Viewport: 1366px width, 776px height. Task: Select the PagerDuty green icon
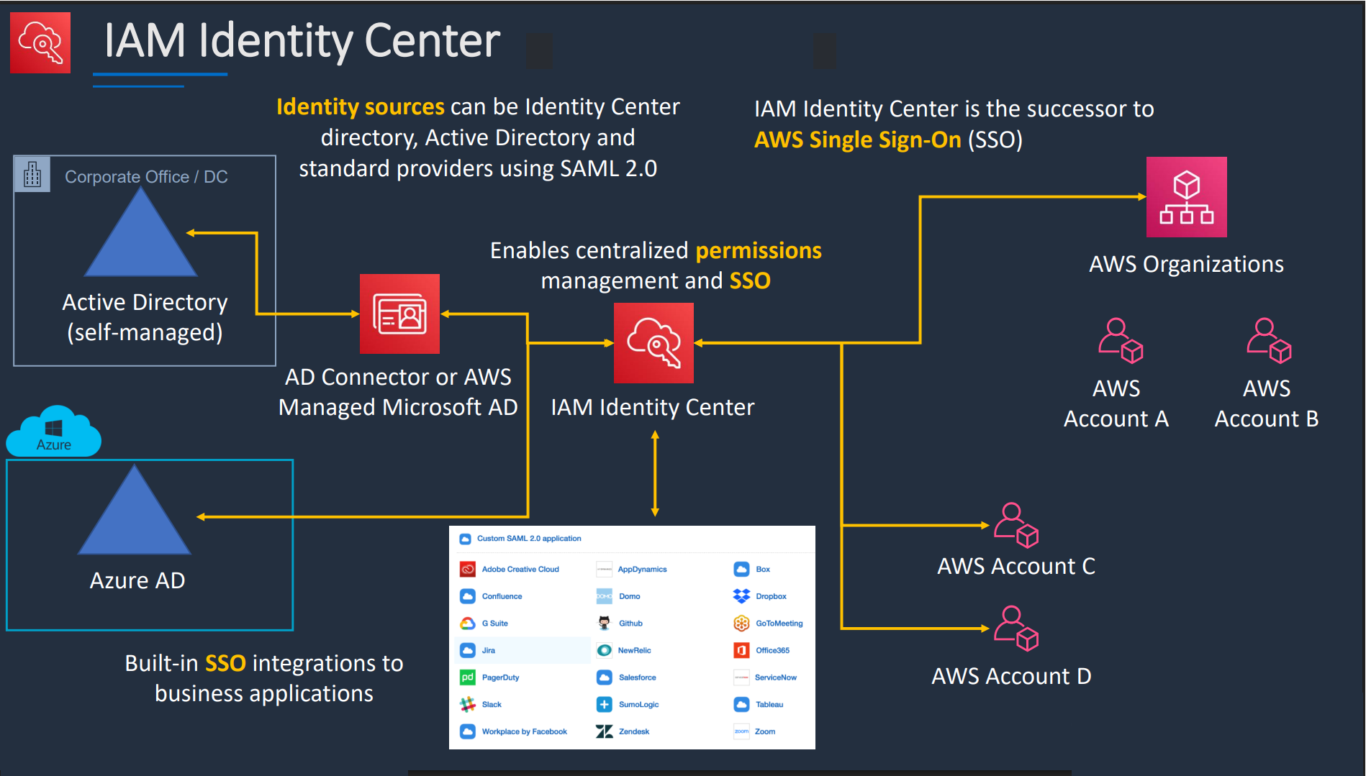[468, 677]
